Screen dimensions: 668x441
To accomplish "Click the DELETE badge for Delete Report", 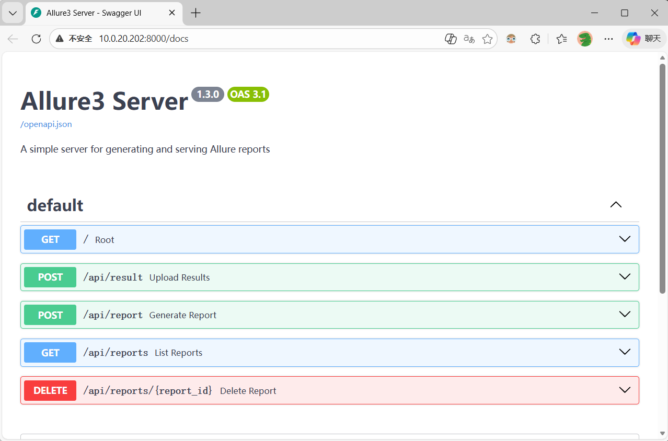I will point(50,390).
